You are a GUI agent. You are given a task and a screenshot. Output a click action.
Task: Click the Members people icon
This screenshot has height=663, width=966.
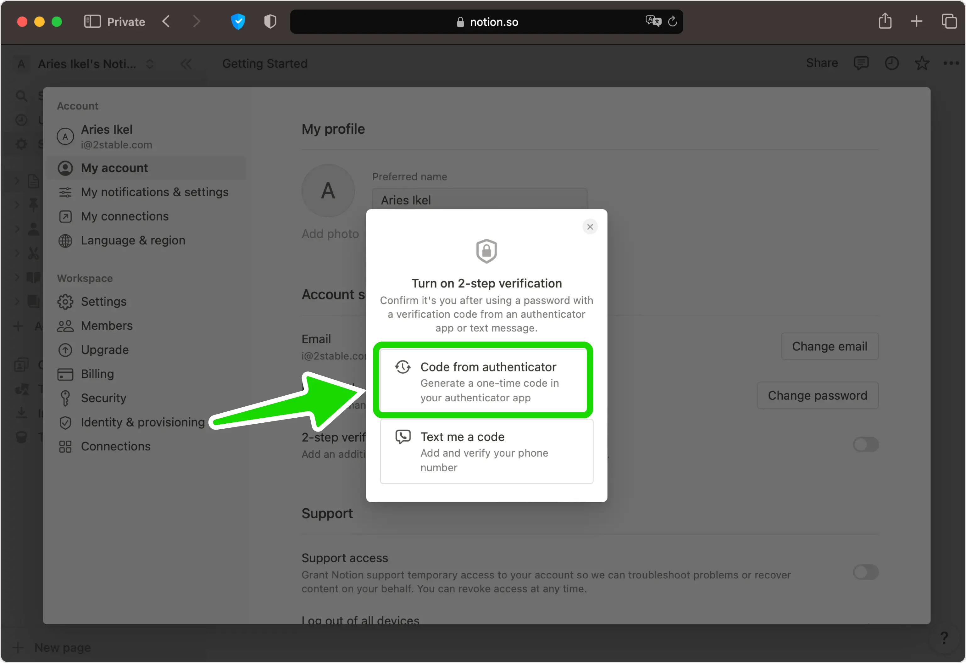(x=65, y=326)
